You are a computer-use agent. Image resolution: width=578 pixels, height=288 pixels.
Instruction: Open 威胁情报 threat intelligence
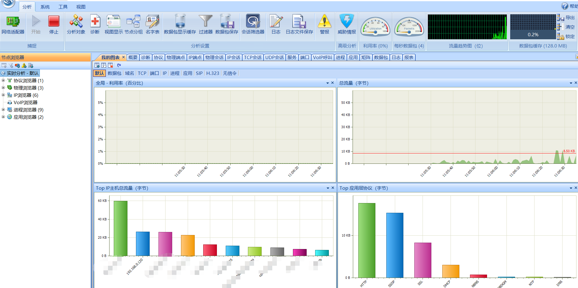point(347,25)
